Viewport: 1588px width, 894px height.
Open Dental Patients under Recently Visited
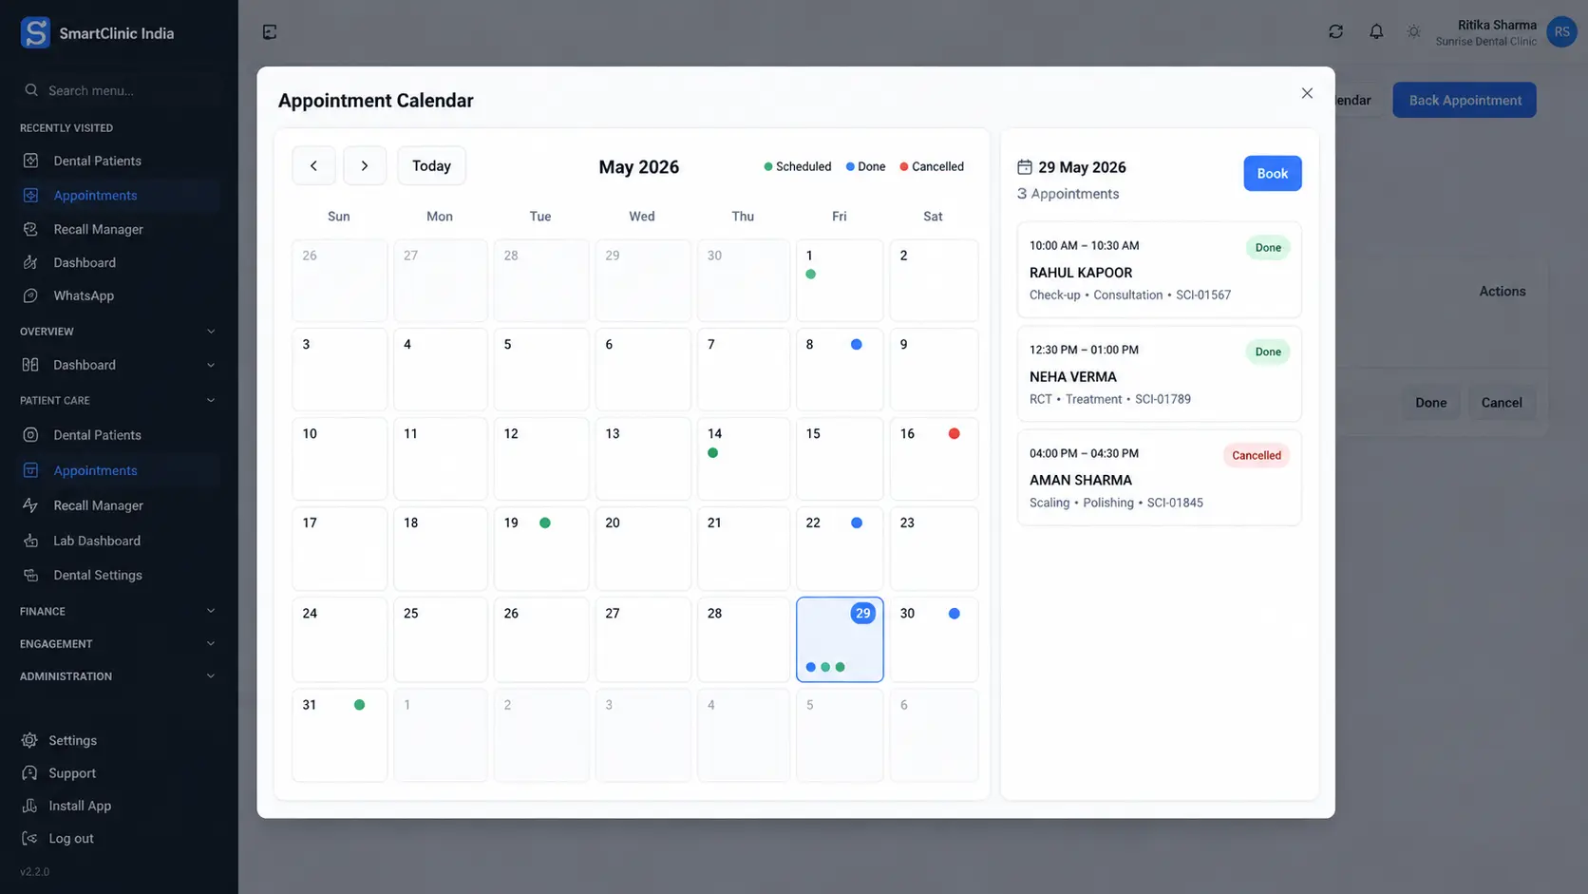(119, 161)
